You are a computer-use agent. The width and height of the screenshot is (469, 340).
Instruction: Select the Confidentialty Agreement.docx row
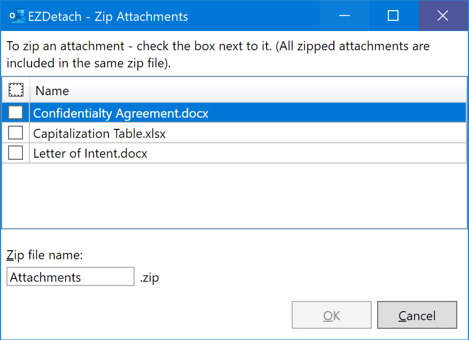[x=234, y=113]
